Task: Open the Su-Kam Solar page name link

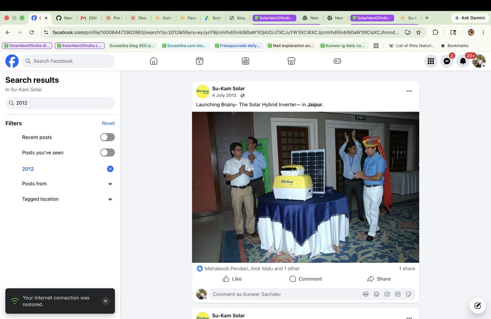Action: (228, 89)
